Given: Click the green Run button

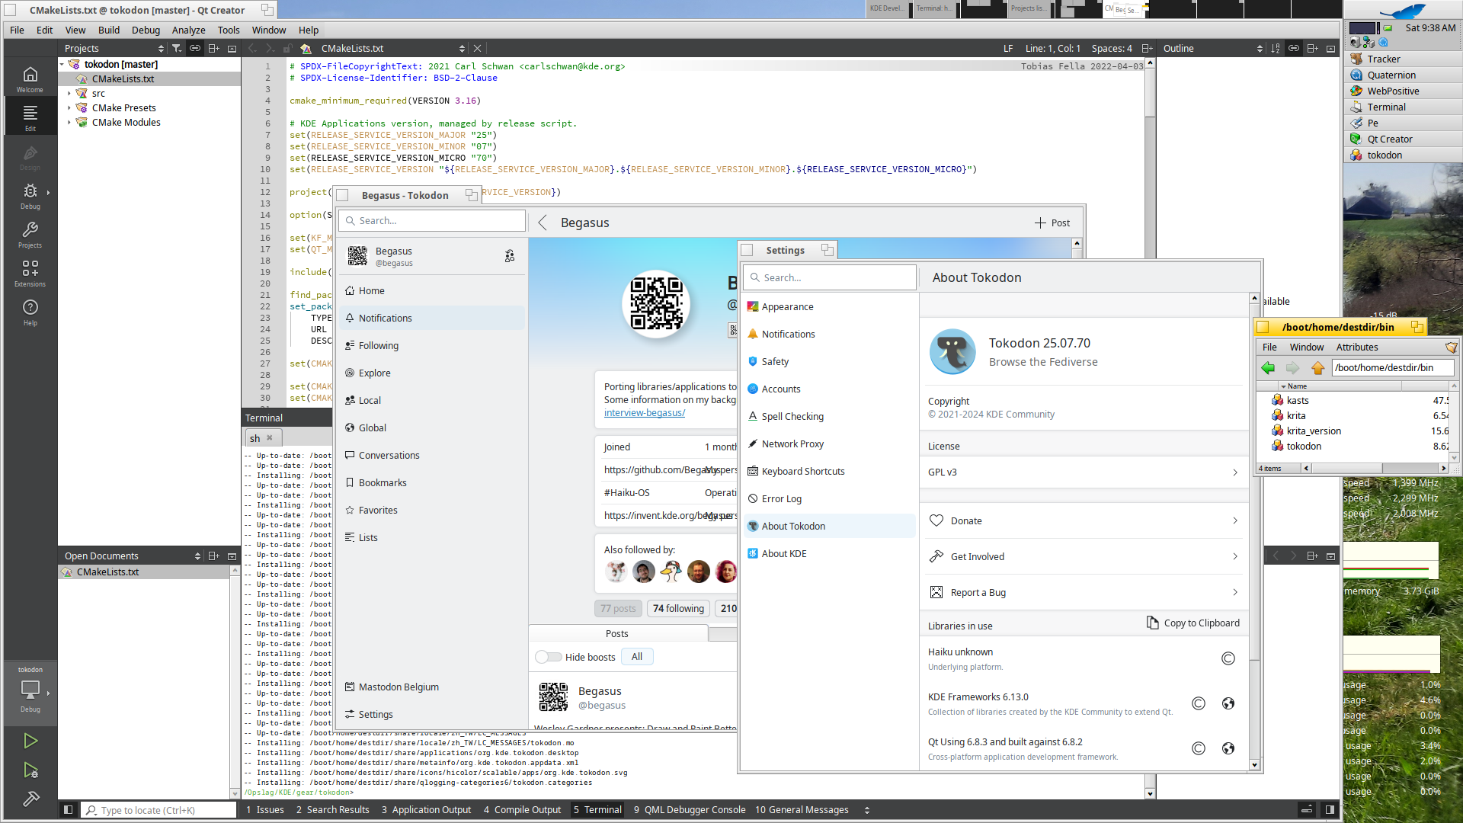Looking at the screenshot, I should coord(30,741).
